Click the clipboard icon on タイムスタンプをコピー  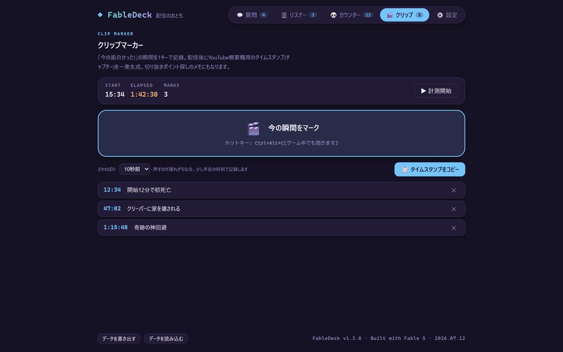point(405,169)
